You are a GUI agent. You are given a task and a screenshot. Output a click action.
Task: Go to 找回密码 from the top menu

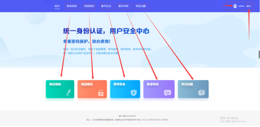(x=89, y=6)
